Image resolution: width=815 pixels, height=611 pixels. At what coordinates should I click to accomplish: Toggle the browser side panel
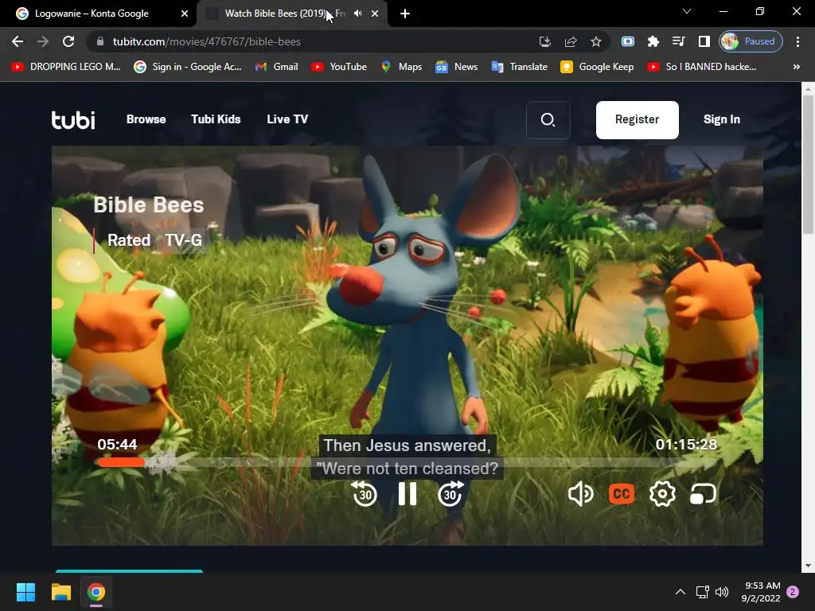(704, 41)
